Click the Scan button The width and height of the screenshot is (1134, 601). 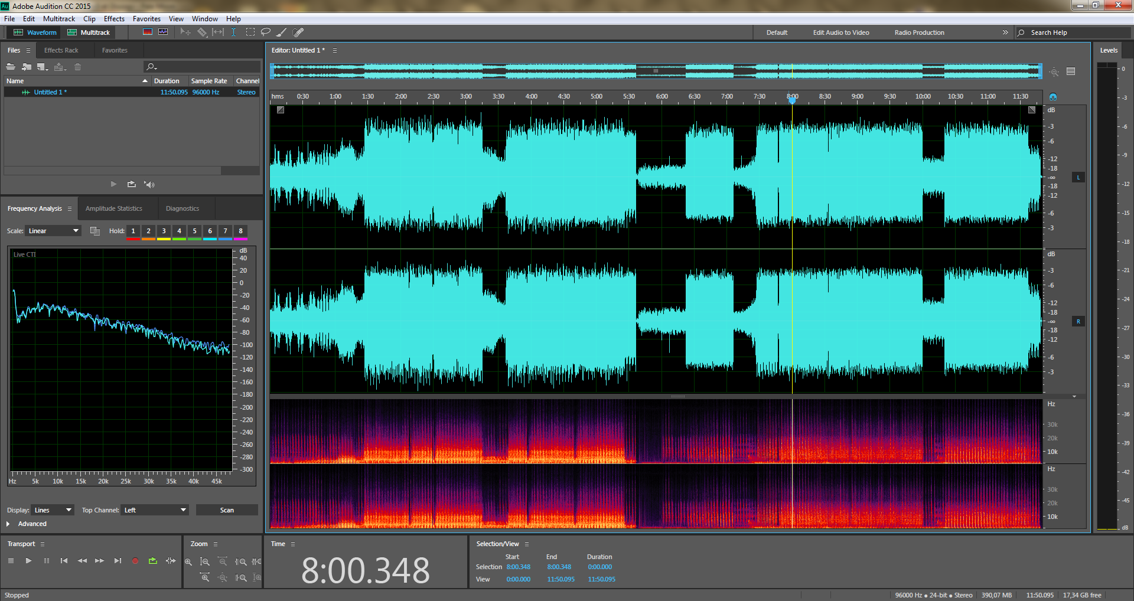point(227,510)
